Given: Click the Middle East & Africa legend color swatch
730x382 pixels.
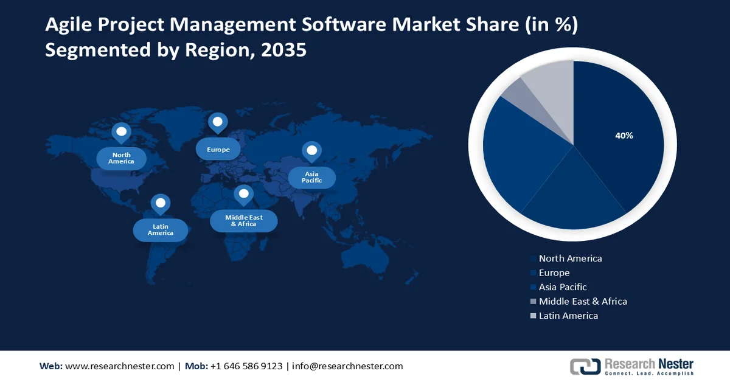Looking at the screenshot, I should pos(534,301).
